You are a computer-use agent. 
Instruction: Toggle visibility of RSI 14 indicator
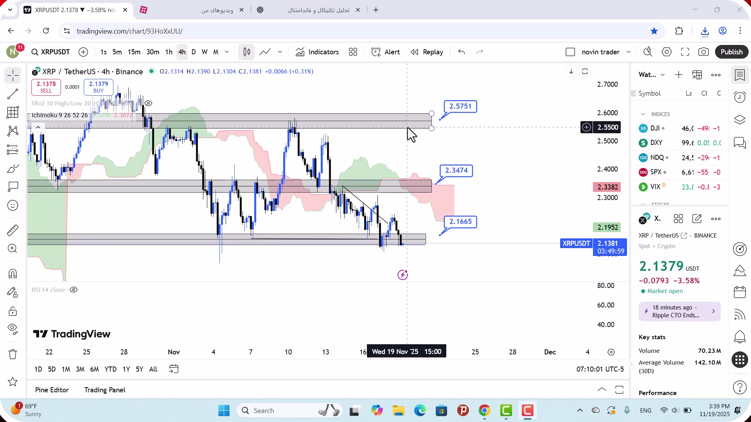[74, 290]
